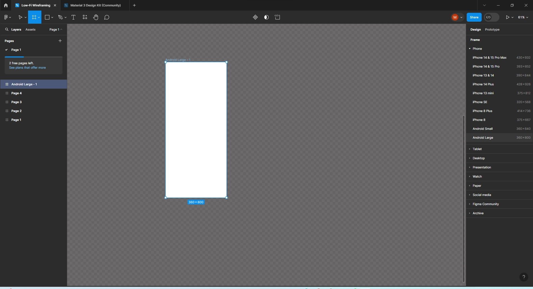Collapse the Phone presets section
This screenshot has width=533, height=289.
coord(470,49)
